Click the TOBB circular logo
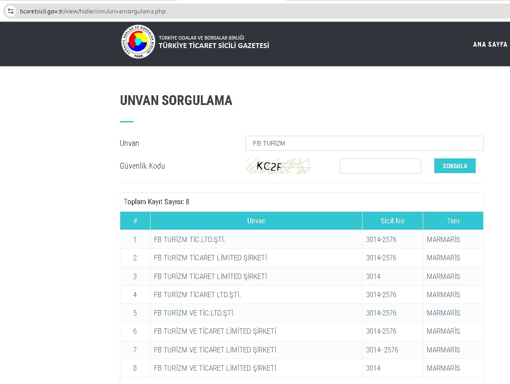510x384 pixels. (x=138, y=42)
